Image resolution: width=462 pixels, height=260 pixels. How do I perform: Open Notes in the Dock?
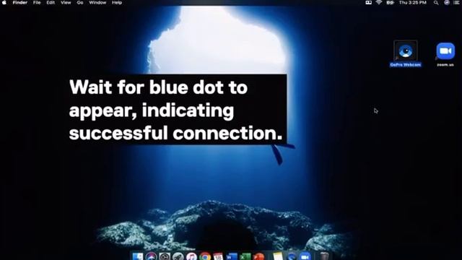click(x=277, y=256)
